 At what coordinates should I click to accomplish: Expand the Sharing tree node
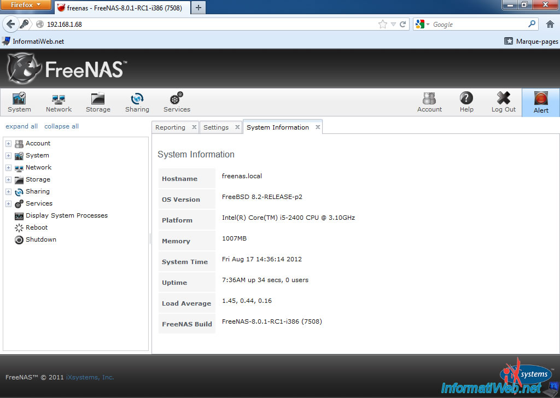coord(9,192)
